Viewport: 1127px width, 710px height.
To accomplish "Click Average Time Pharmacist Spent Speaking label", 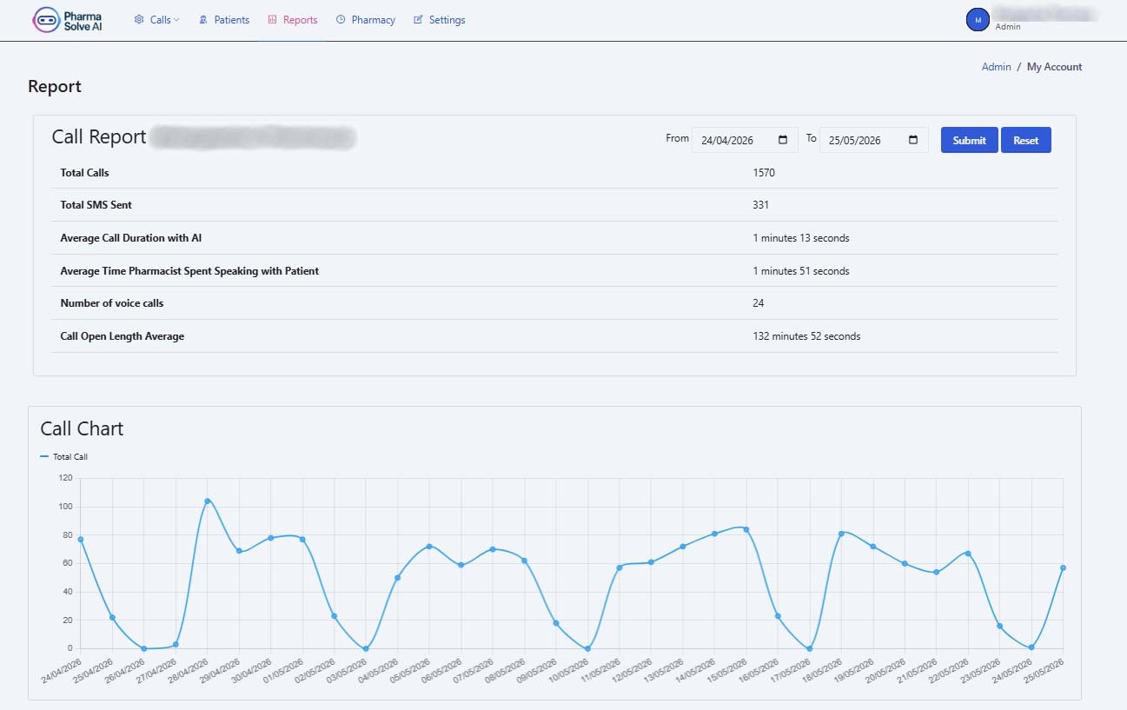I will 189,271.
